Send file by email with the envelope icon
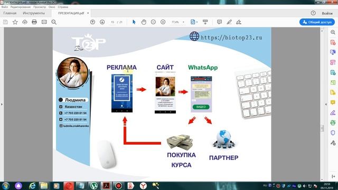The image size is (338, 190). click(x=44, y=22)
